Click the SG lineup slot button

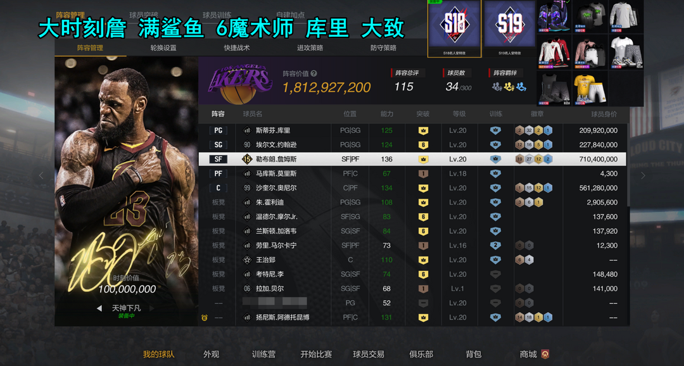click(x=218, y=145)
